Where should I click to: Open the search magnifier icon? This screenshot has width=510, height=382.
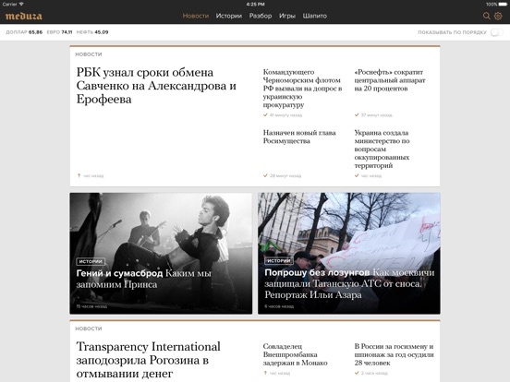(x=486, y=16)
